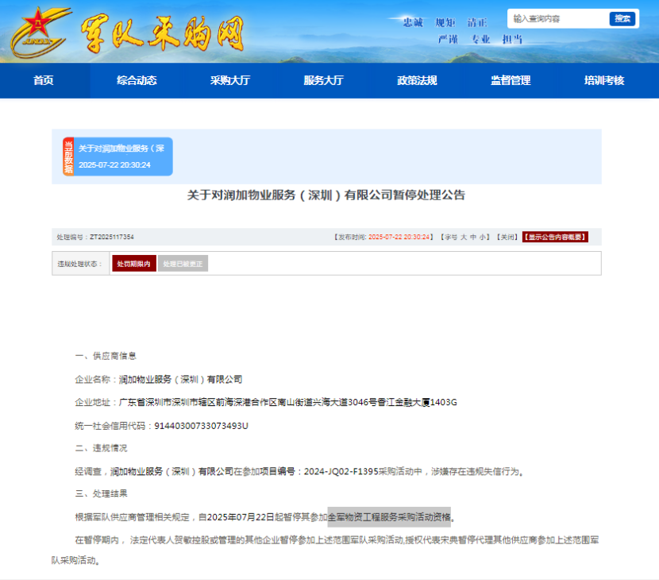Open the 培训考核 nav item
This screenshot has width=659, height=580.
[x=604, y=80]
